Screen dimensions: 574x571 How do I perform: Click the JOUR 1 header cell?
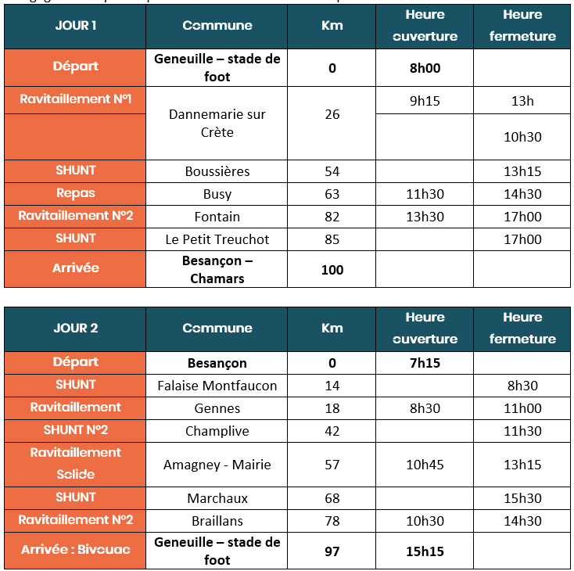pyautogui.click(x=75, y=27)
